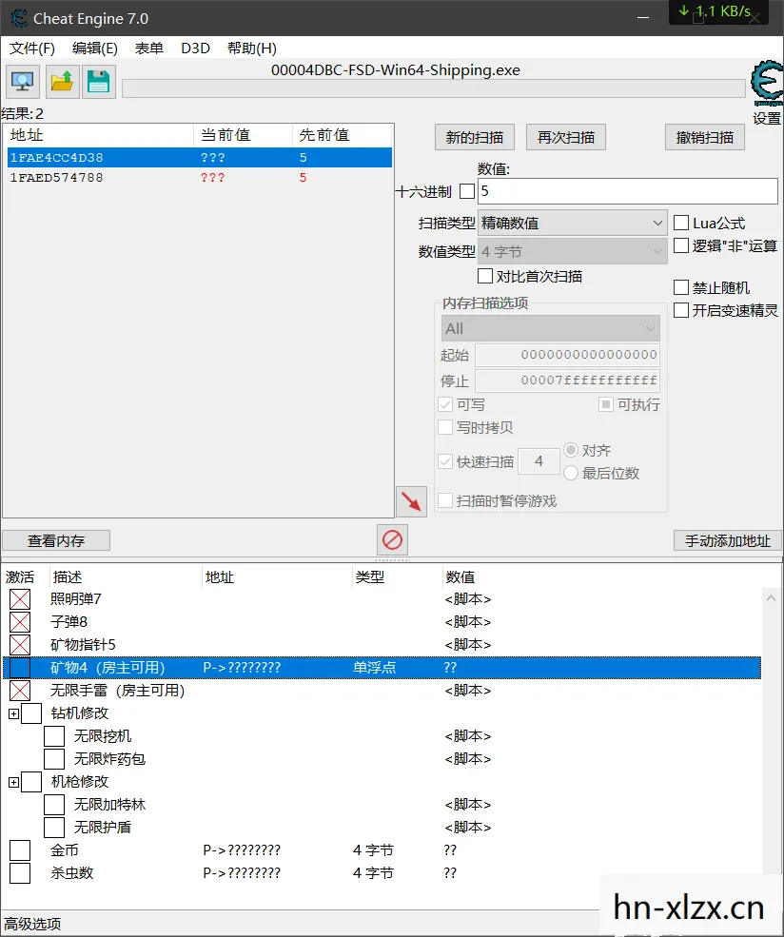Enable the 禁止随机 checkbox

[681, 287]
